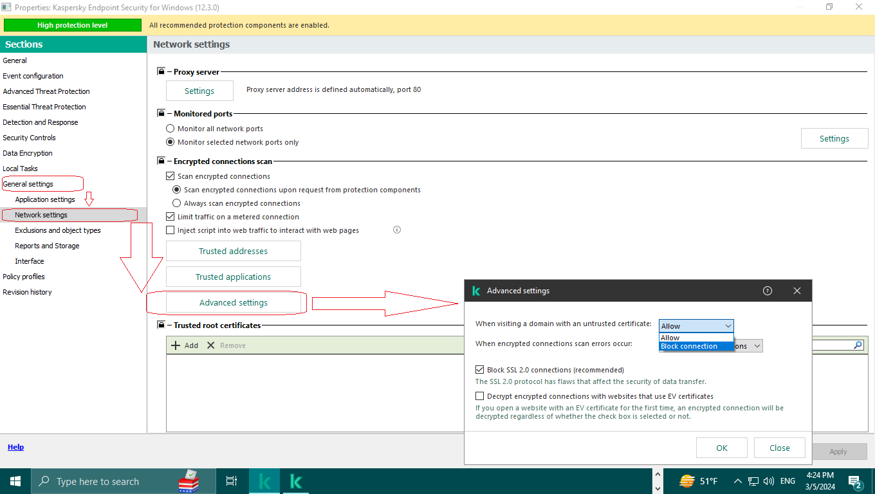Click the magnifier icon in certificate search box
The image size is (875, 494).
tap(858, 345)
